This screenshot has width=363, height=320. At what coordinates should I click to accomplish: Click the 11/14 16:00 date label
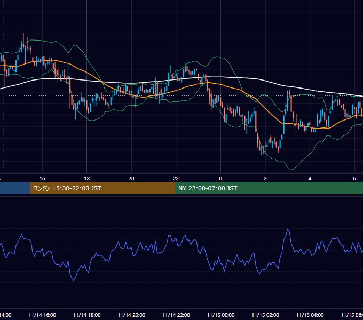42,315
